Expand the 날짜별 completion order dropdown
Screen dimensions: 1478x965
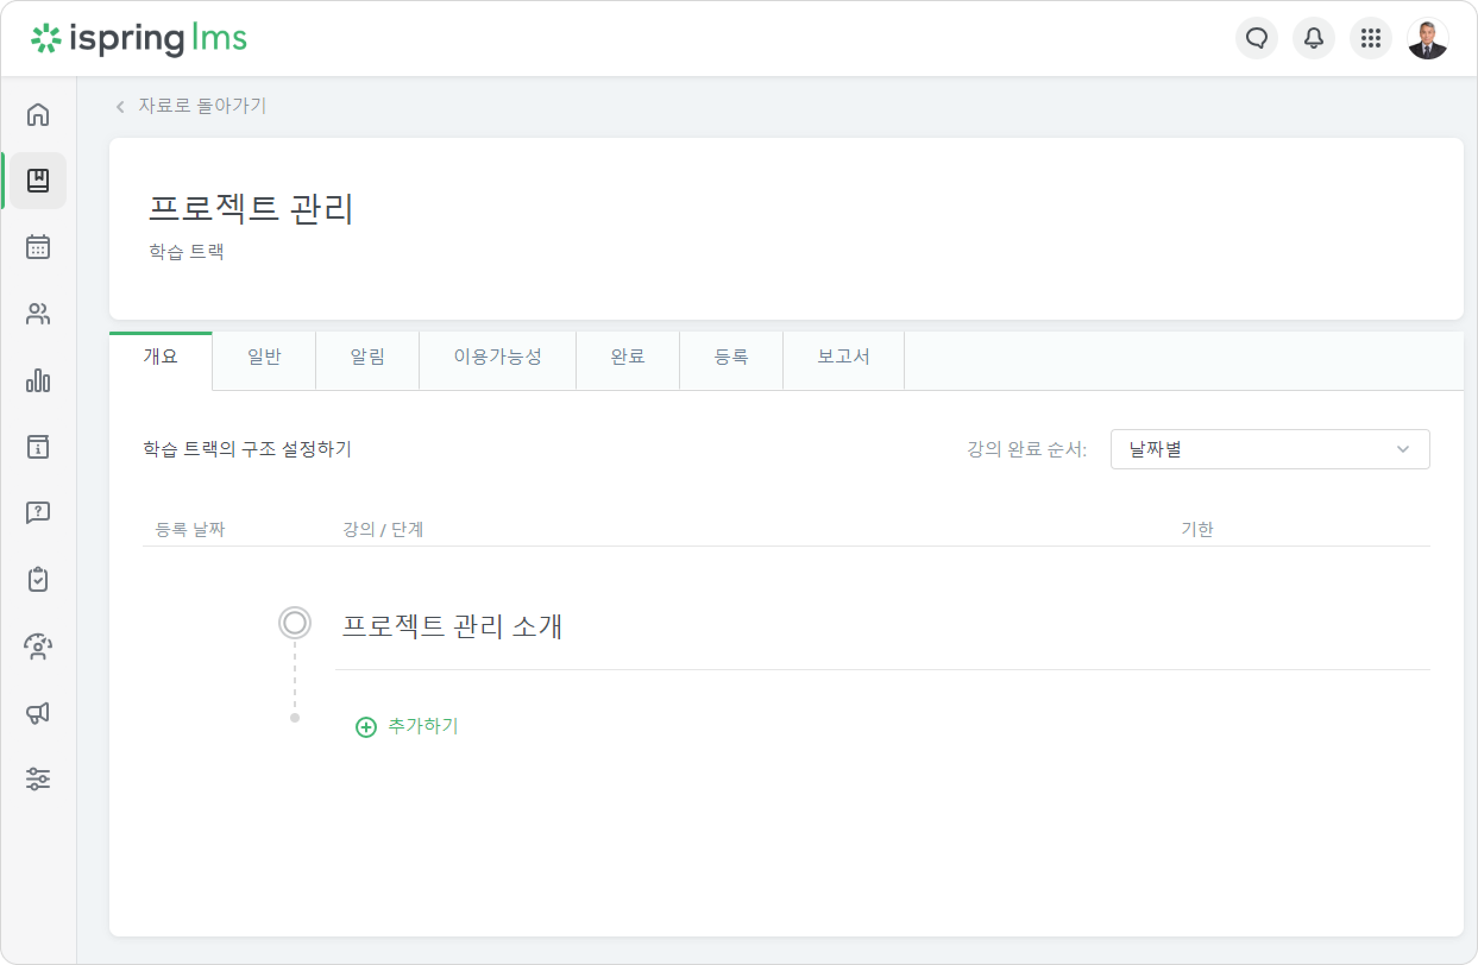[x=1271, y=449]
